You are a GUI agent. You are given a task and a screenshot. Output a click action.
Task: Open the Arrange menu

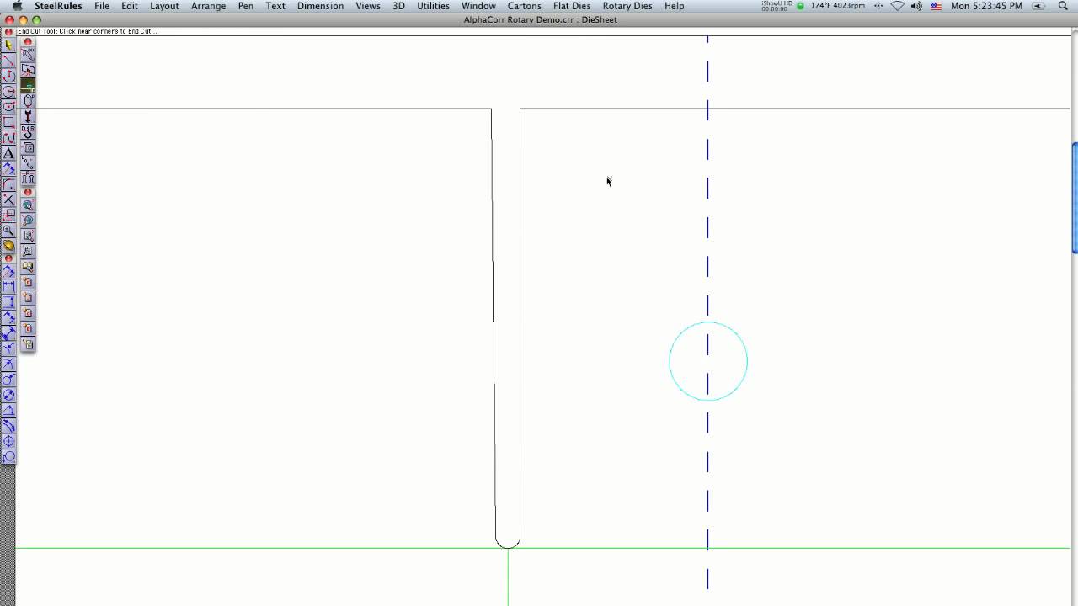click(208, 6)
